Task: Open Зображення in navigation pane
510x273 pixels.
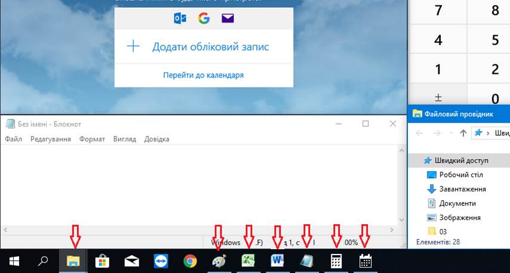Action: tap(460, 218)
